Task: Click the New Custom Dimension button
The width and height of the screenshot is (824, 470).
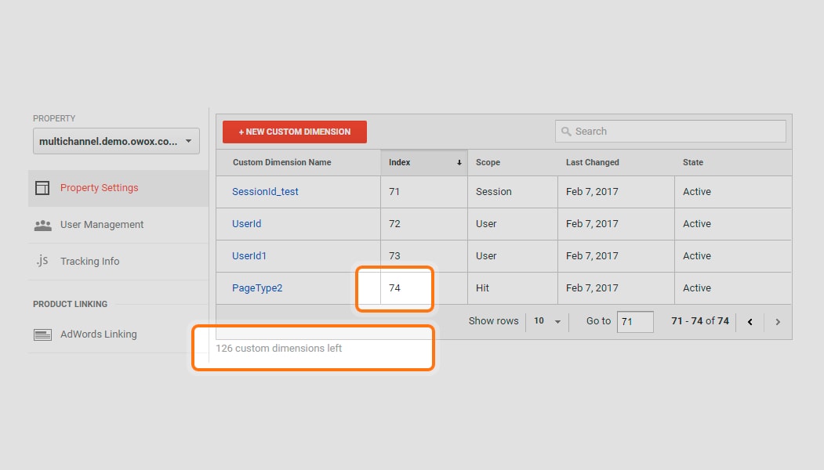Action: click(x=294, y=132)
